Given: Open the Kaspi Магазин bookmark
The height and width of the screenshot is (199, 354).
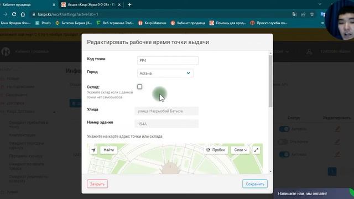Looking at the screenshot, I should (153, 23).
